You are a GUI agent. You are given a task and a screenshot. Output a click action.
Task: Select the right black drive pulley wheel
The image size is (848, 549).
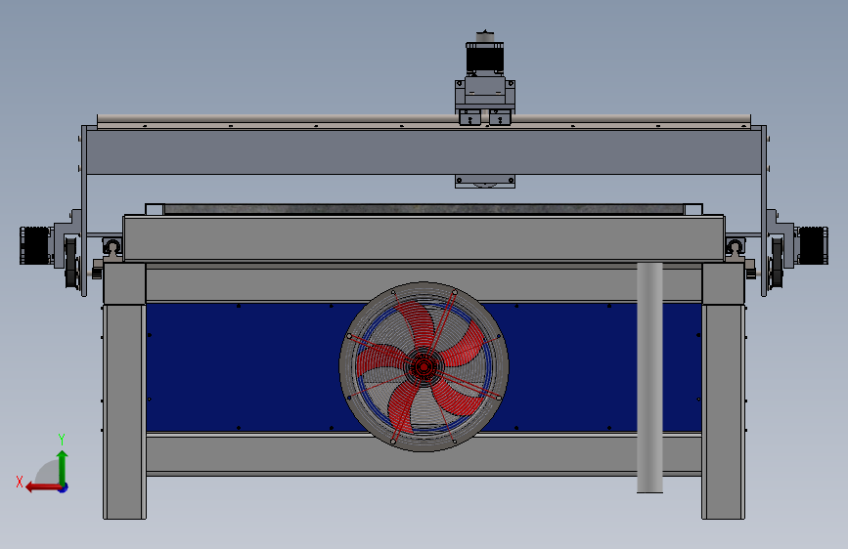click(778, 263)
